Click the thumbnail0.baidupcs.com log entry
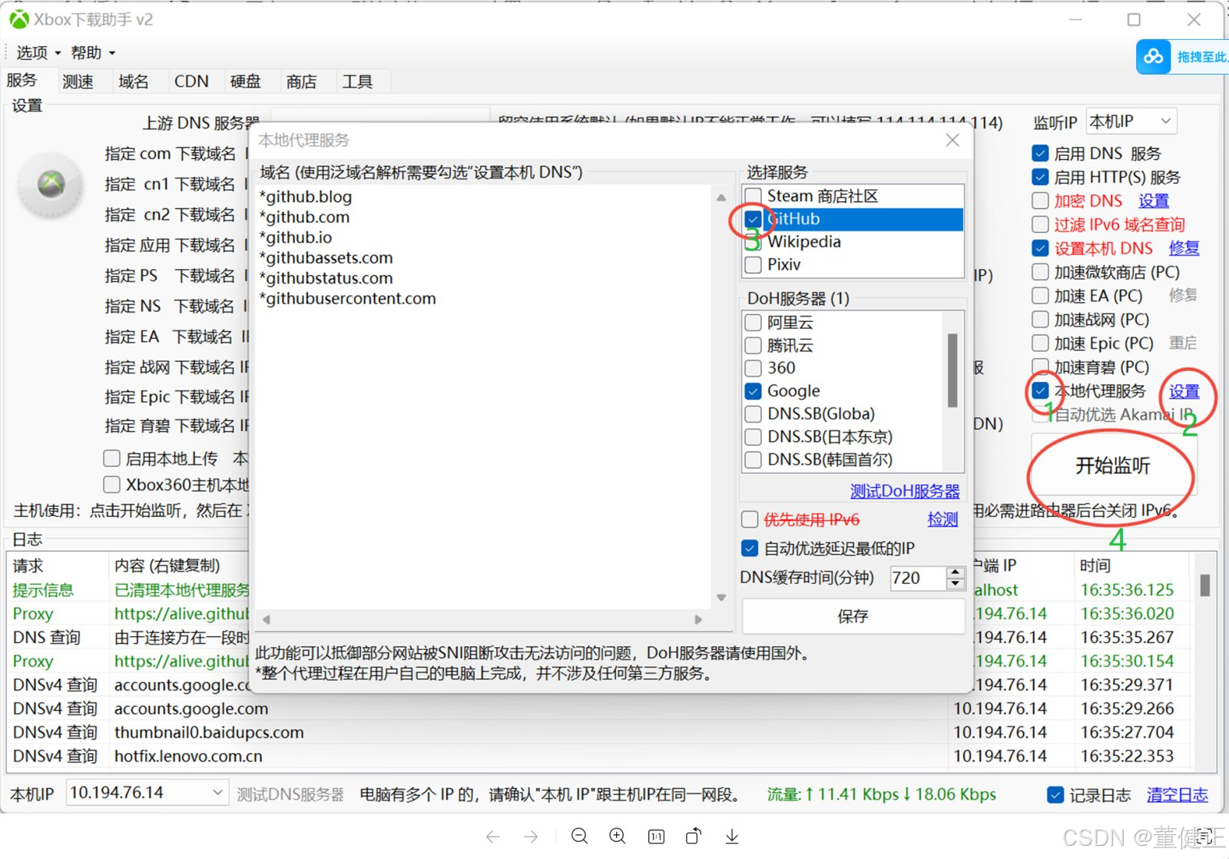Image resolution: width=1229 pixels, height=859 pixels. 209,732
